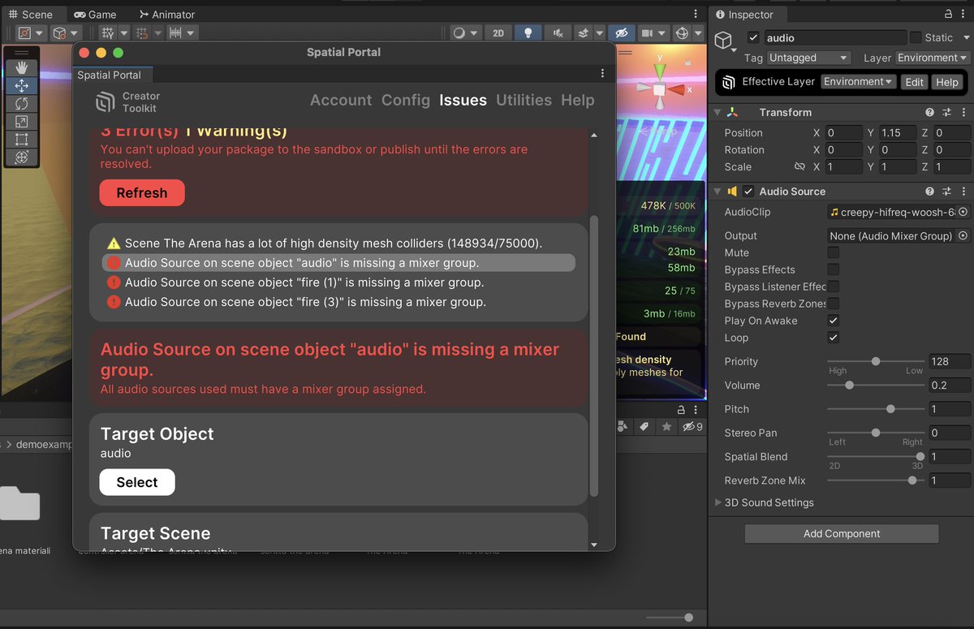Viewport: 974px width, 629px height.
Task: Toggle scene lighting bulb button
Action: [528, 33]
